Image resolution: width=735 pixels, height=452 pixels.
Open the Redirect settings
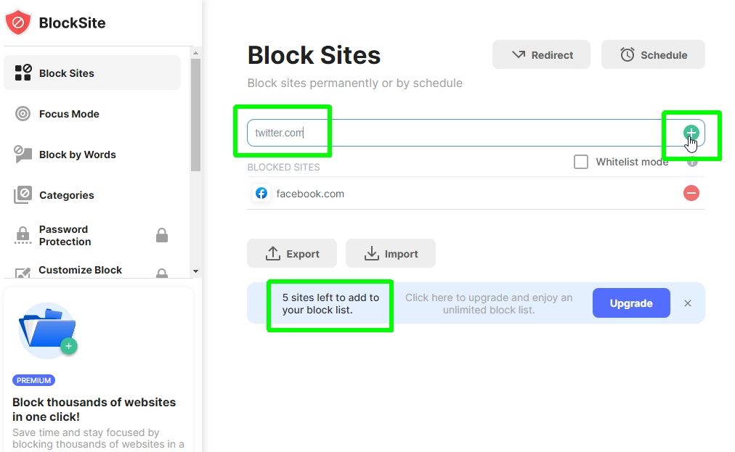pyautogui.click(x=541, y=54)
